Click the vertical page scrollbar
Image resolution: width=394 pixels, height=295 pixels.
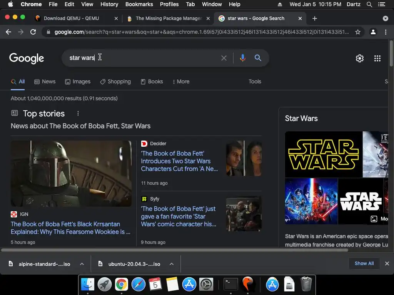(391, 54)
